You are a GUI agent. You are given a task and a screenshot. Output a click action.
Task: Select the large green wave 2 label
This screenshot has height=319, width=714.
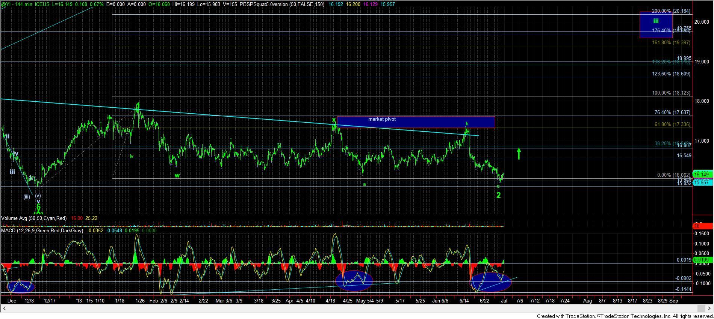498,195
